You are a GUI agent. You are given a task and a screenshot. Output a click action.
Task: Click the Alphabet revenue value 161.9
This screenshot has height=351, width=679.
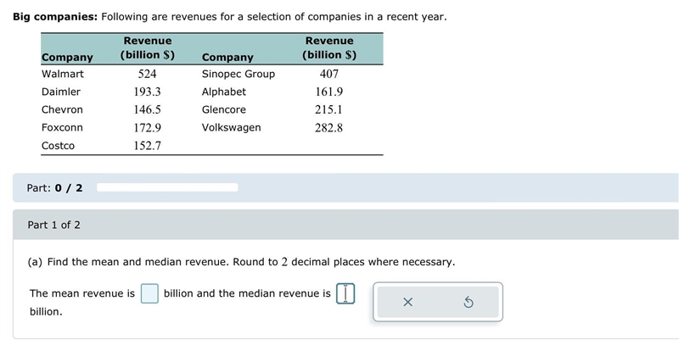[x=328, y=92]
